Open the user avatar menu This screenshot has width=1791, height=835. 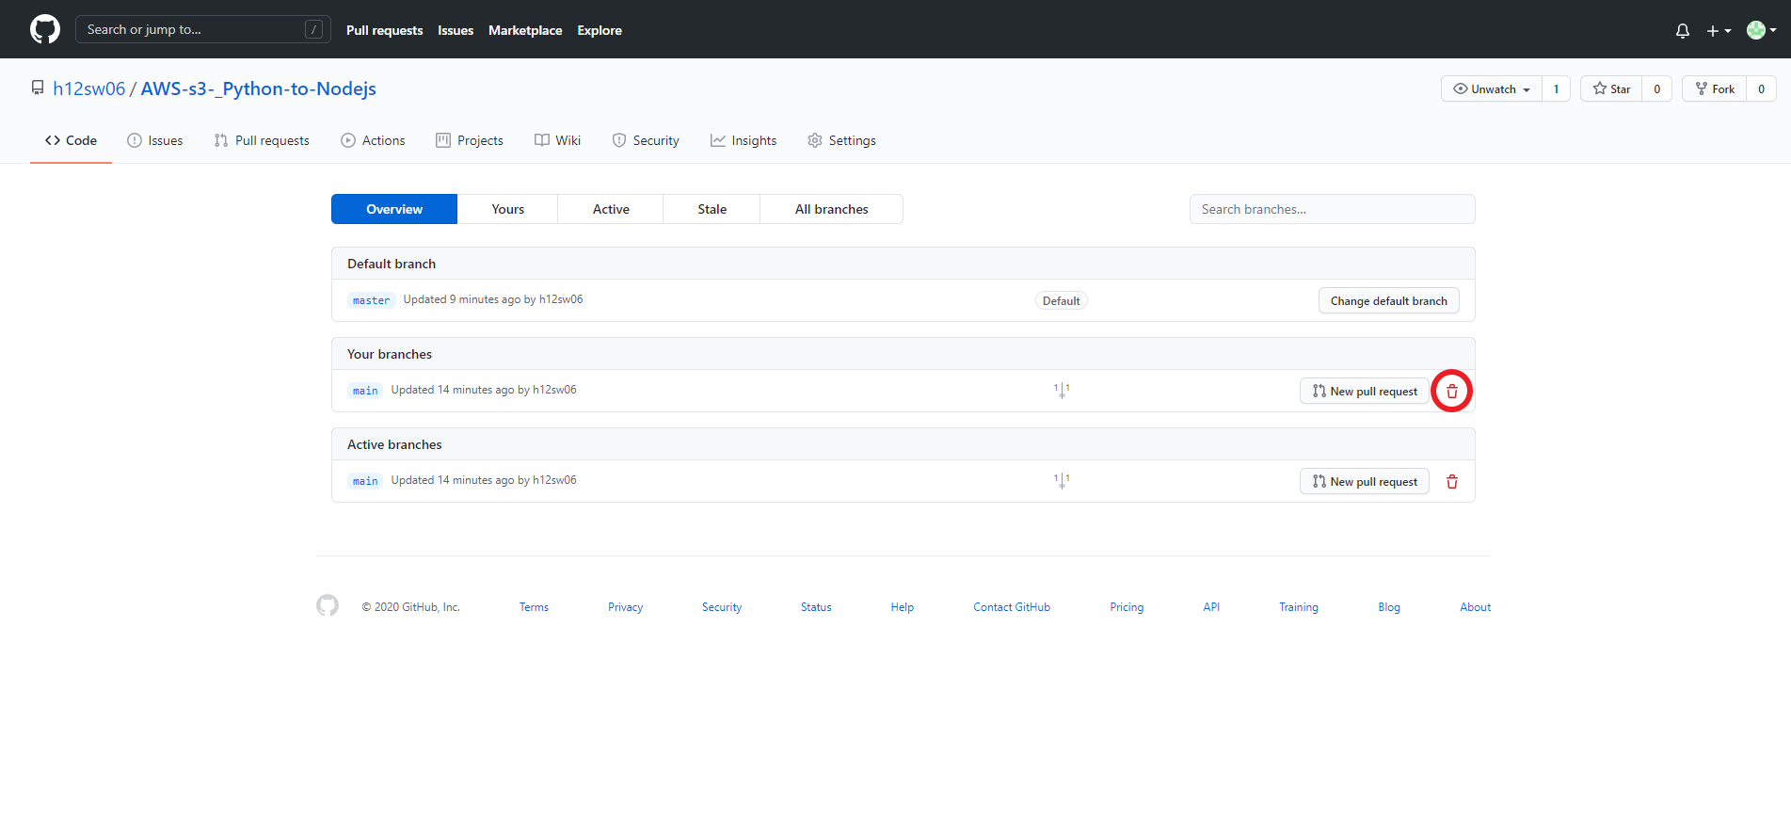1761,30
